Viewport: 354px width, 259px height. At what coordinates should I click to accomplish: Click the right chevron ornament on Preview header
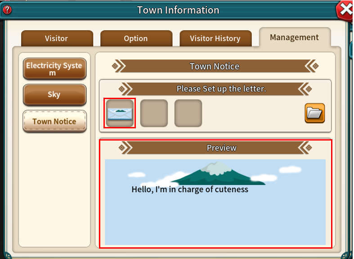click(305, 148)
